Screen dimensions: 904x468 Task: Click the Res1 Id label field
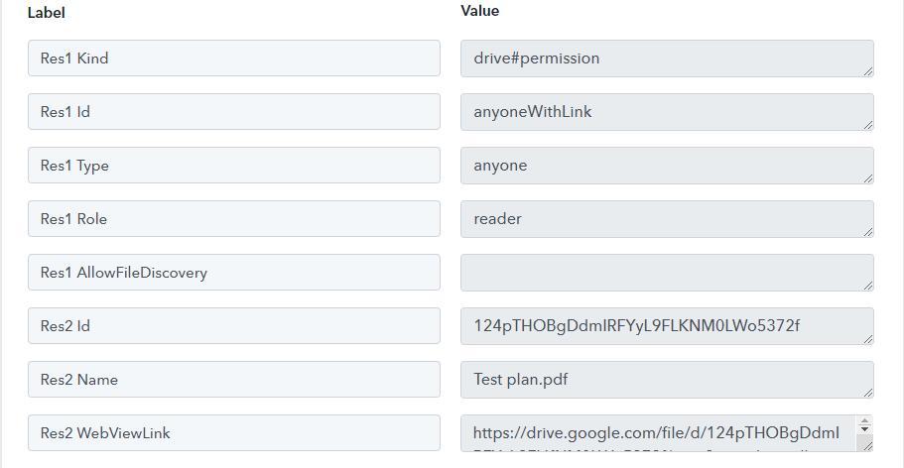[x=234, y=112]
